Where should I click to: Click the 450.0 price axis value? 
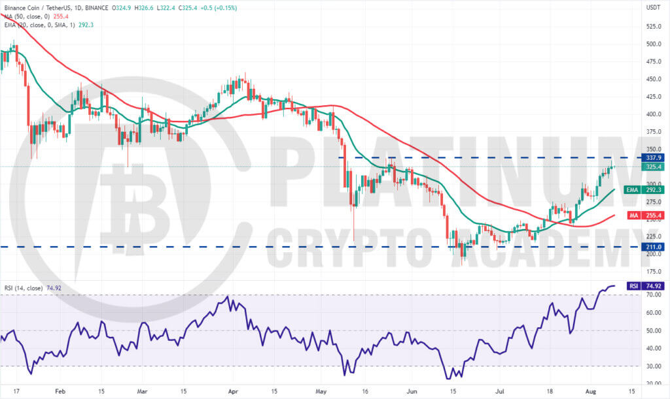654,79
